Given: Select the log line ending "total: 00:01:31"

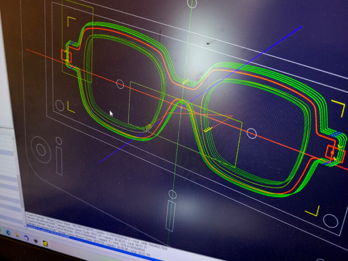Looking at the screenshot, I should (x=87, y=232).
